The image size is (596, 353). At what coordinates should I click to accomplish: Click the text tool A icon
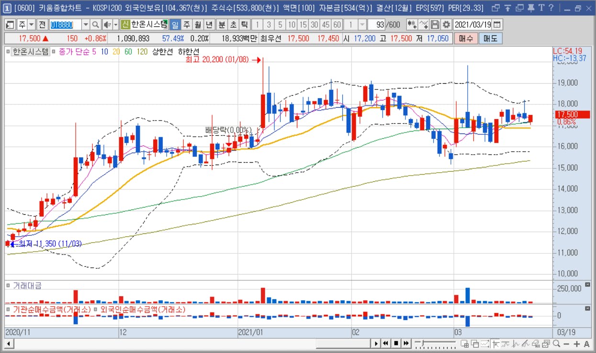(587, 343)
